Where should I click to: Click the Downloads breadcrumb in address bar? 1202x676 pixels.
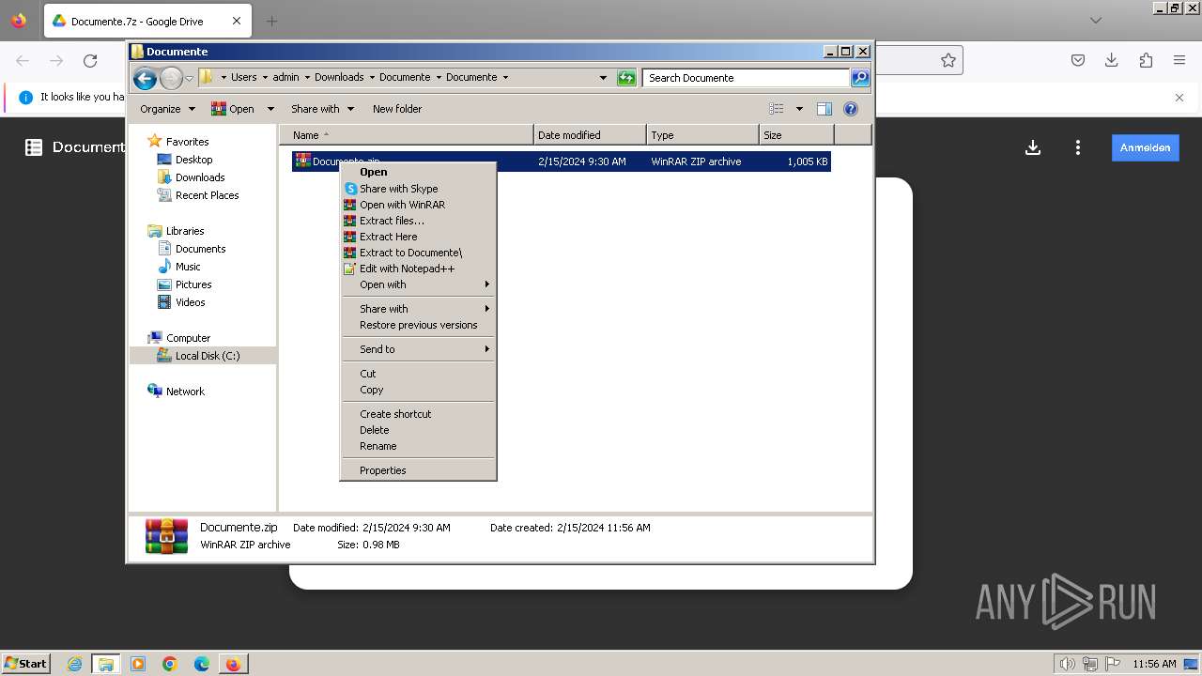[x=339, y=78]
